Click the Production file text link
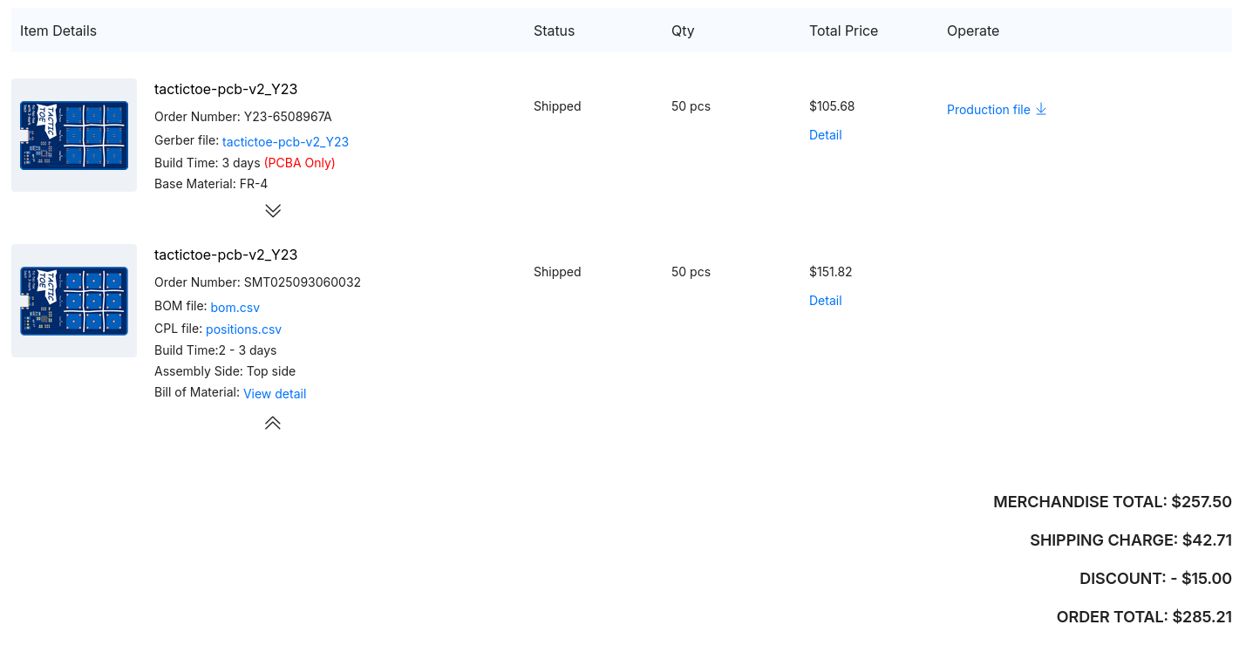Screen dimensions: 1253x645 pos(988,109)
